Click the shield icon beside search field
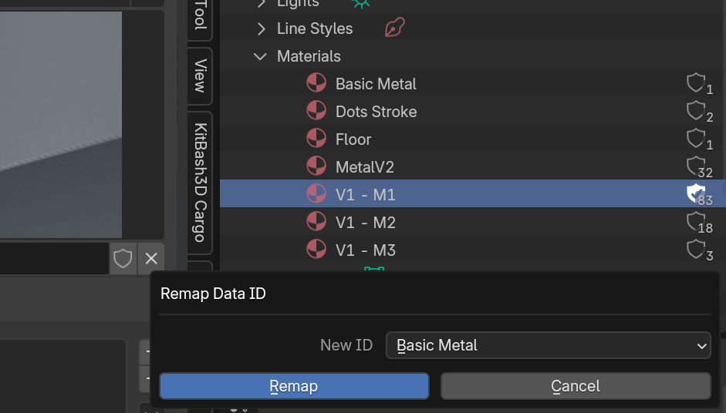The width and height of the screenshot is (726, 413). click(x=123, y=259)
